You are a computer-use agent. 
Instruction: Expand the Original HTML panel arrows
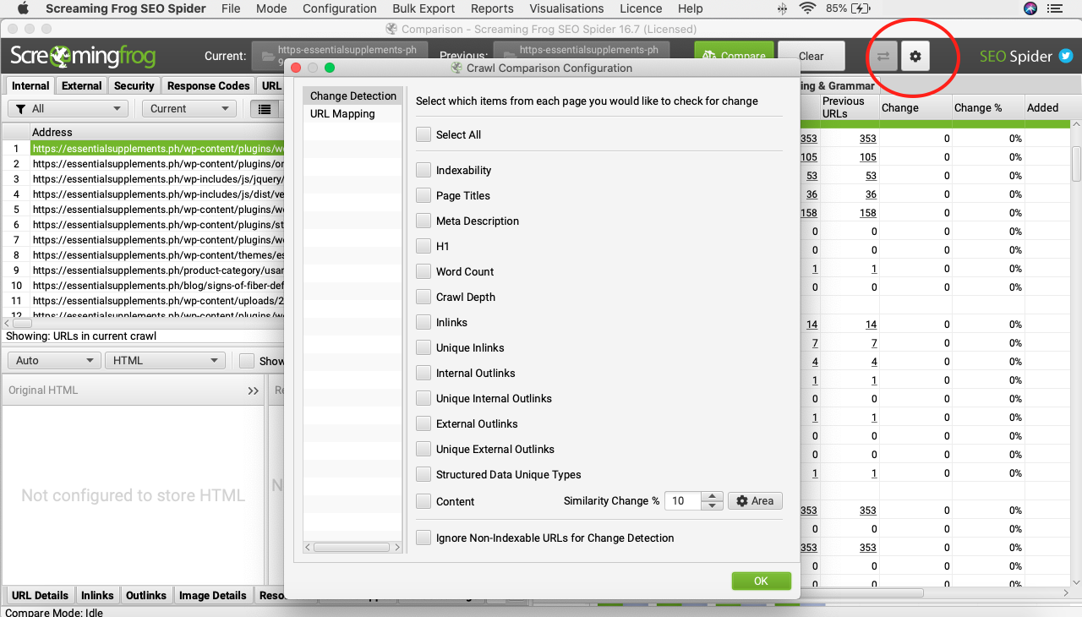click(253, 390)
